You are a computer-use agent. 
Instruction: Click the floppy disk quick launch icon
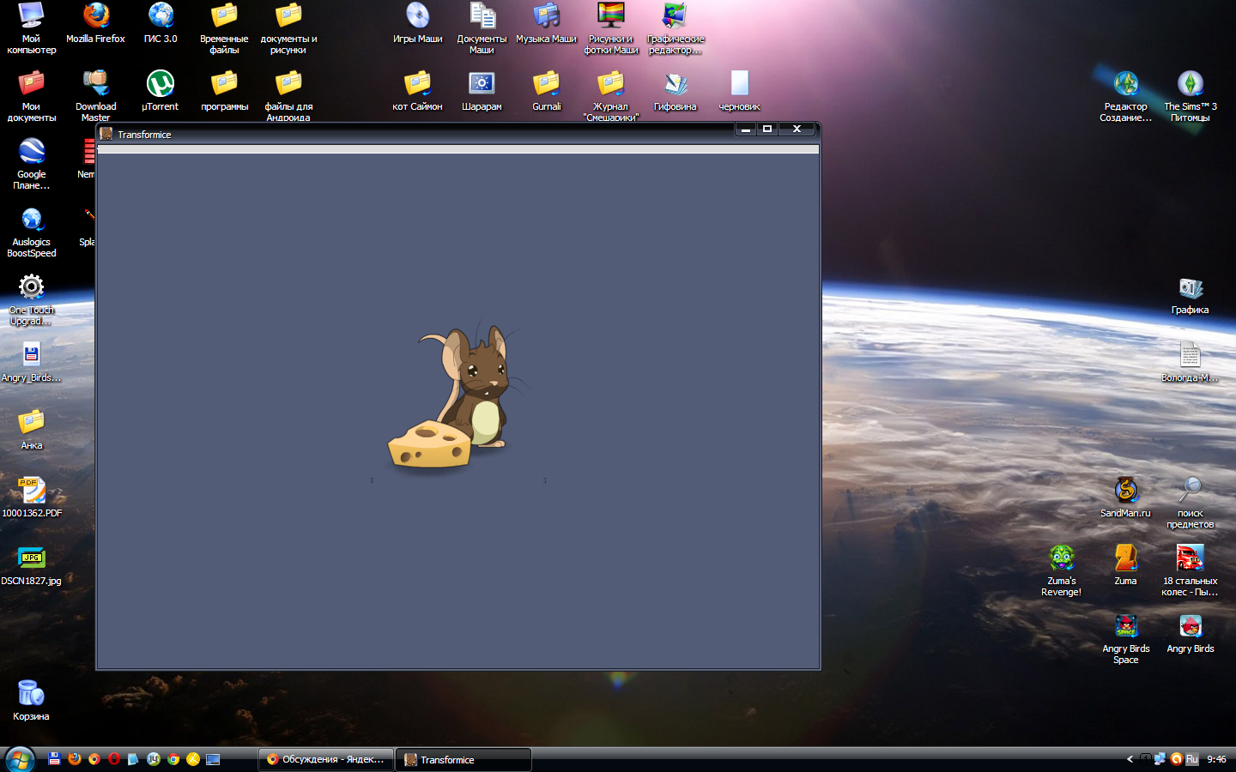54,759
